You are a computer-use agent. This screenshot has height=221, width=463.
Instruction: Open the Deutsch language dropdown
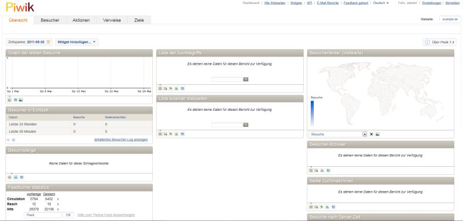click(381, 3)
